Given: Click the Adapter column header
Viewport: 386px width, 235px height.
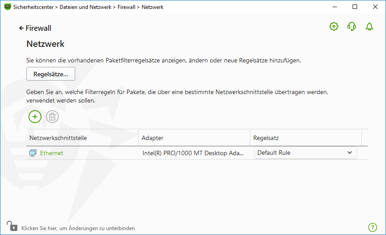Looking at the screenshot, I should coord(152,138).
